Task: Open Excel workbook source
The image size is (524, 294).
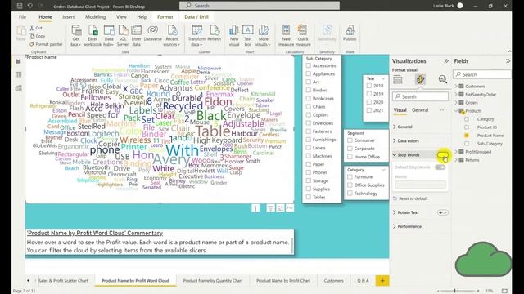Action: point(93,35)
